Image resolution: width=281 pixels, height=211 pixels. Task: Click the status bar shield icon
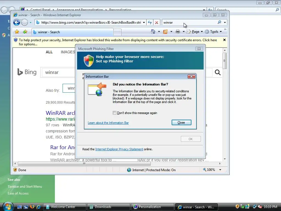pos(15,170)
